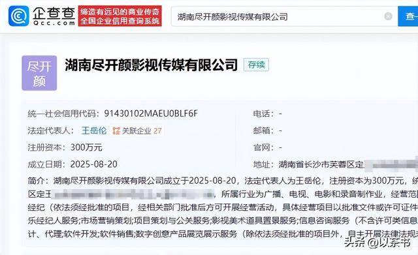This screenshot has width=418, height=255.
Task: Open the red slogan banner
Action: click(120, 16)
